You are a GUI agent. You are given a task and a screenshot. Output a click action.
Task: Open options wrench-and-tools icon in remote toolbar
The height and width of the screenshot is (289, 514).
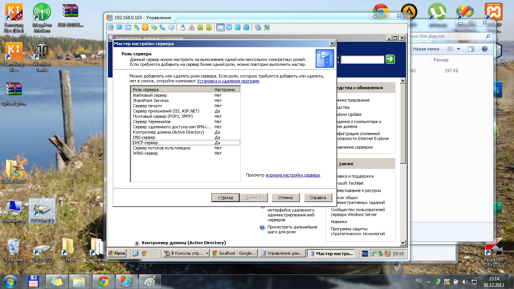coord(267,27)
